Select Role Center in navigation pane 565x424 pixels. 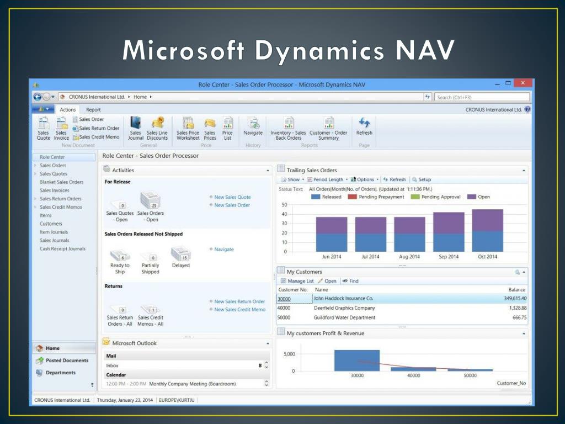point(64,157)
